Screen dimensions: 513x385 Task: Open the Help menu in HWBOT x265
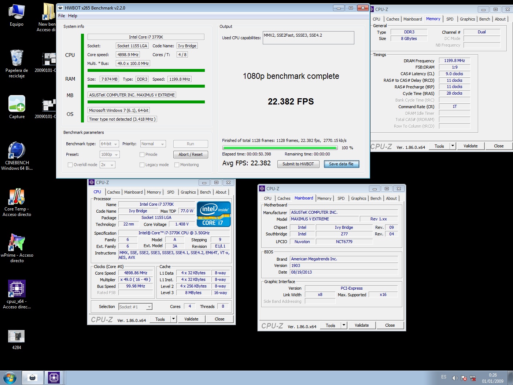(73, 16)
